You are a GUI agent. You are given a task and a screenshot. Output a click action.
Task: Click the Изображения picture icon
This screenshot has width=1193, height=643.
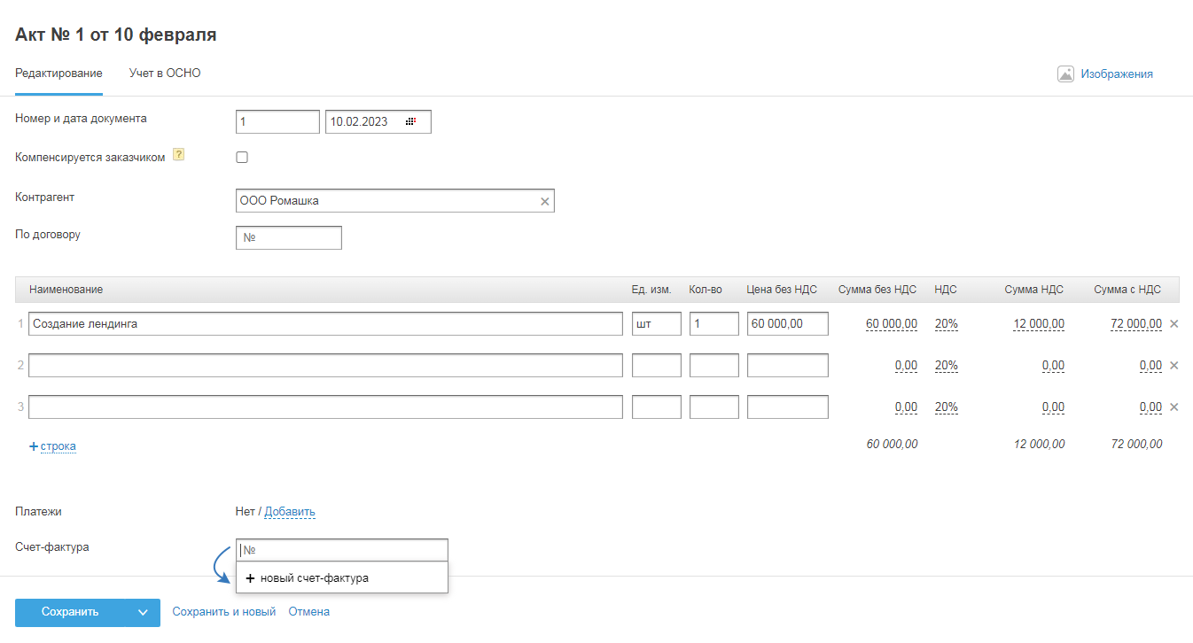1065,74
